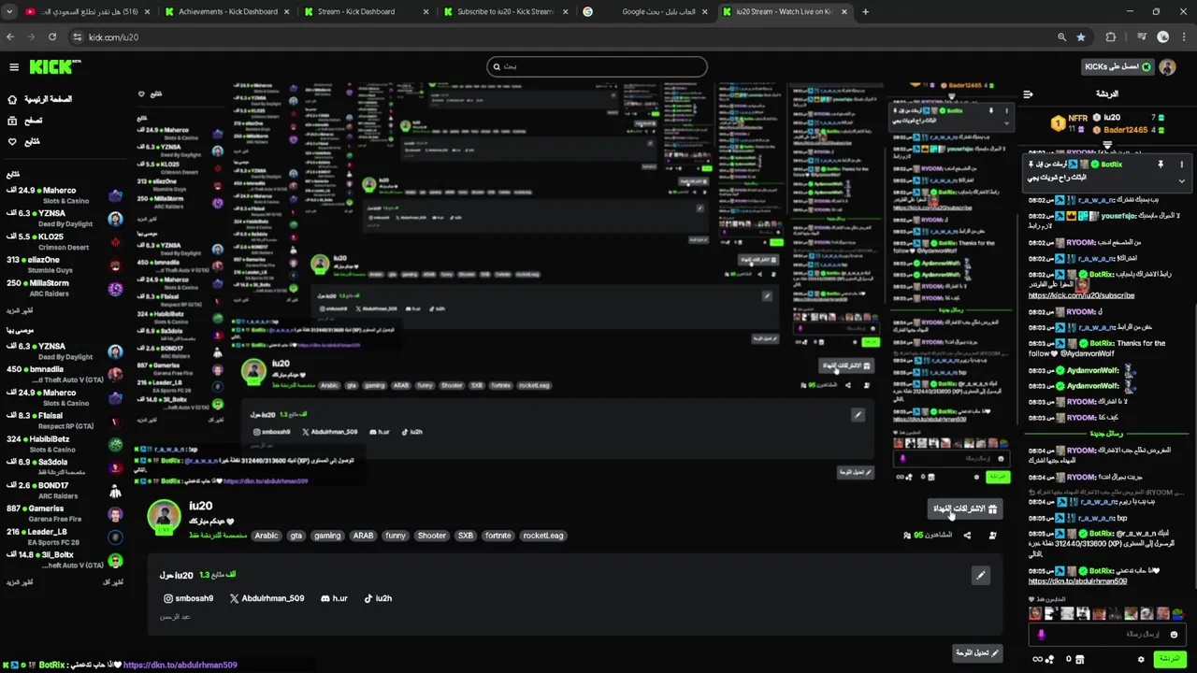Click the search field at top
This screenshot has width=1197, height=673.
click(597, 66)
